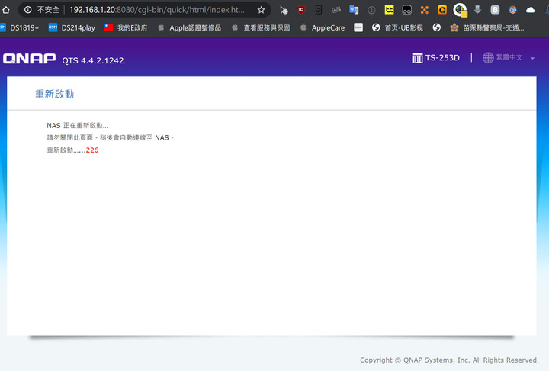549x371 pixels.
Task: Open the white cloud extension icon
Action: (531, 10)
